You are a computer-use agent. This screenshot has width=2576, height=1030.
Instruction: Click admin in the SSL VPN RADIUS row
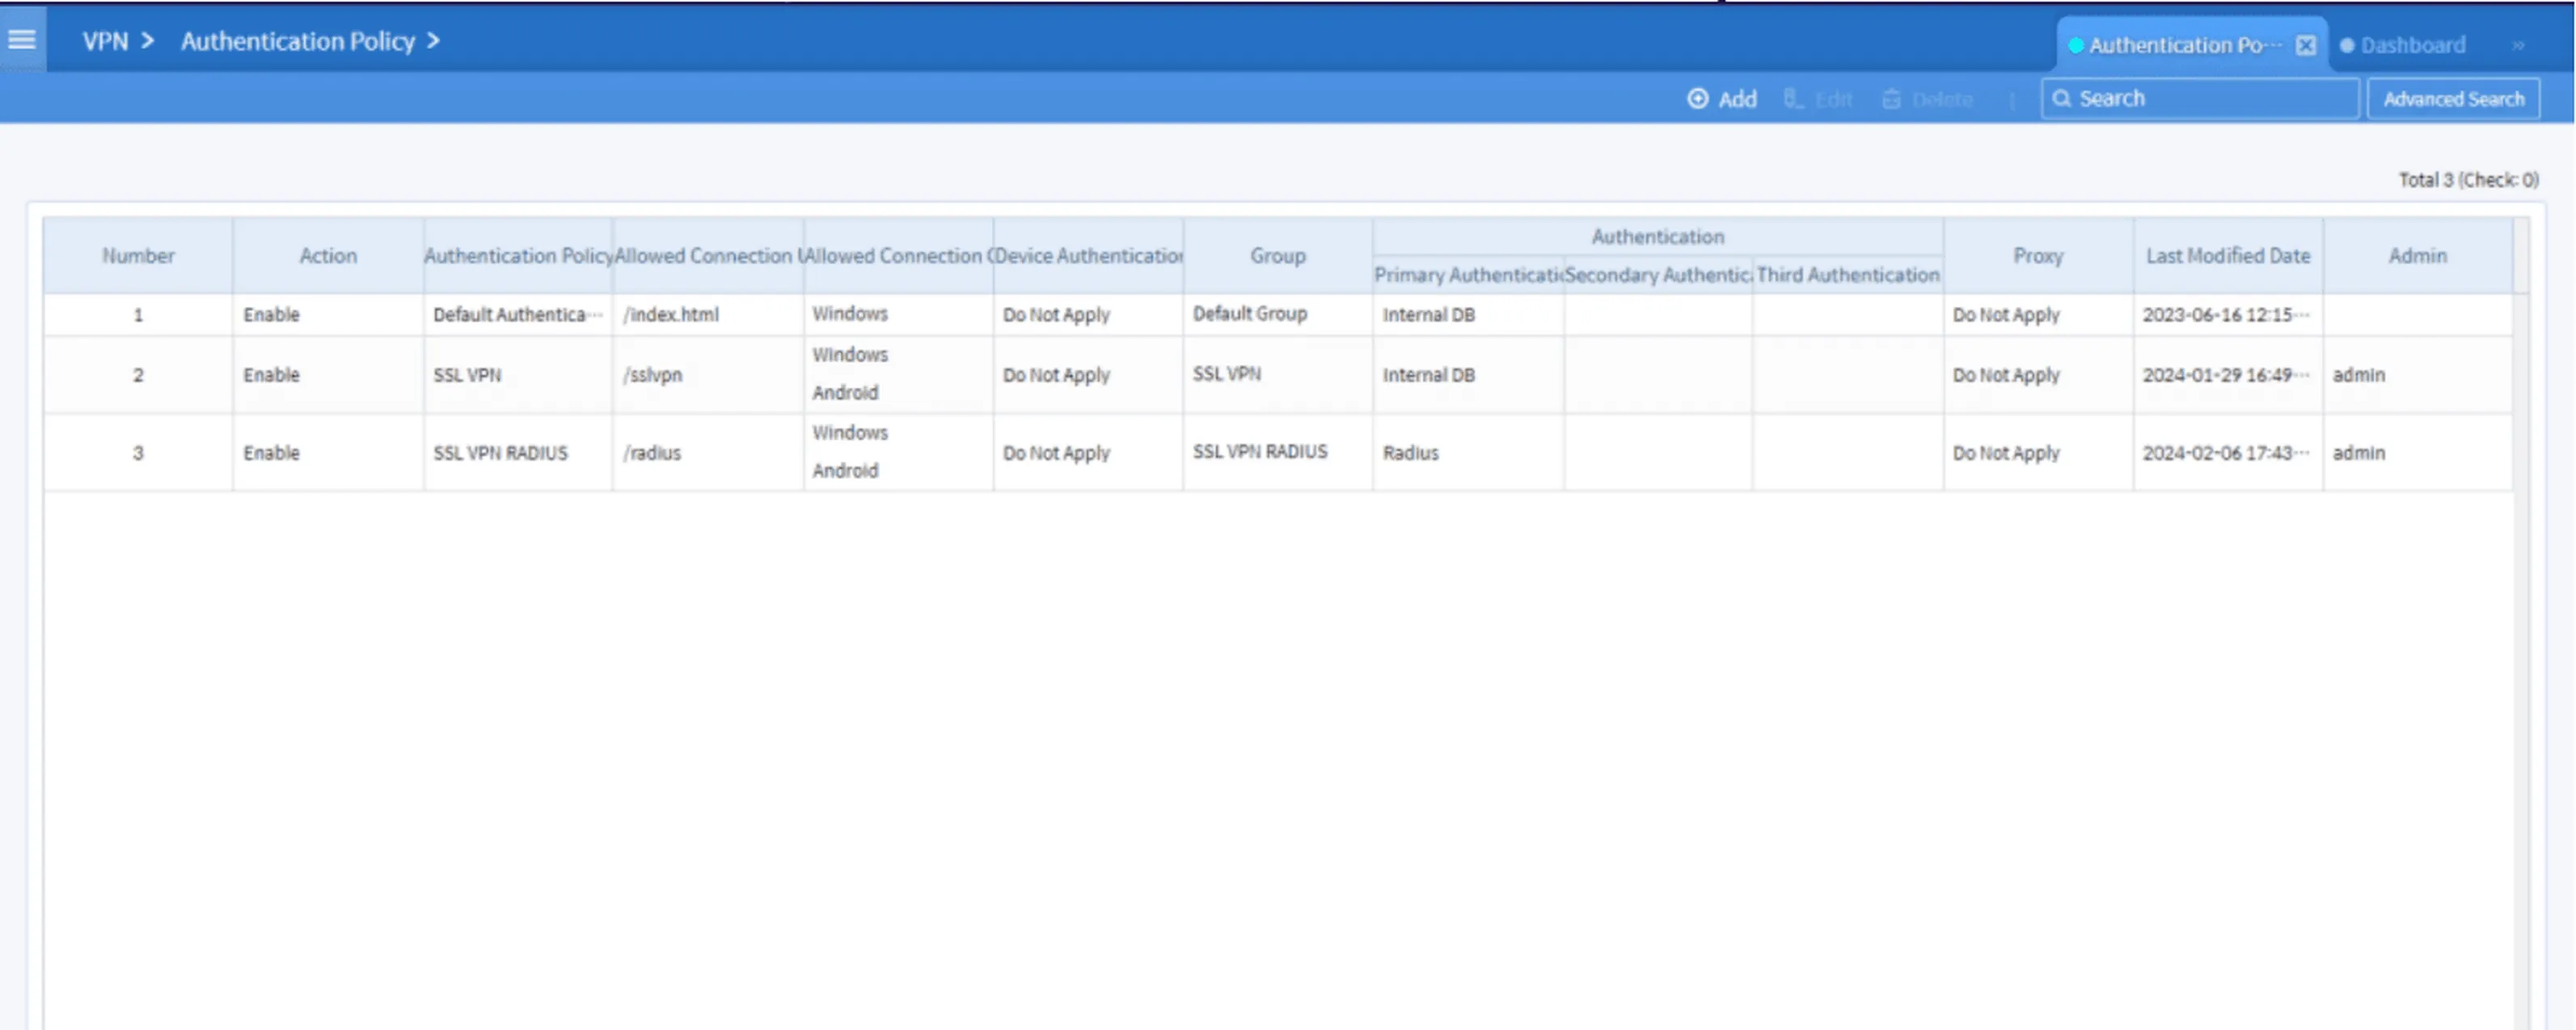[x=2358, y=453]
